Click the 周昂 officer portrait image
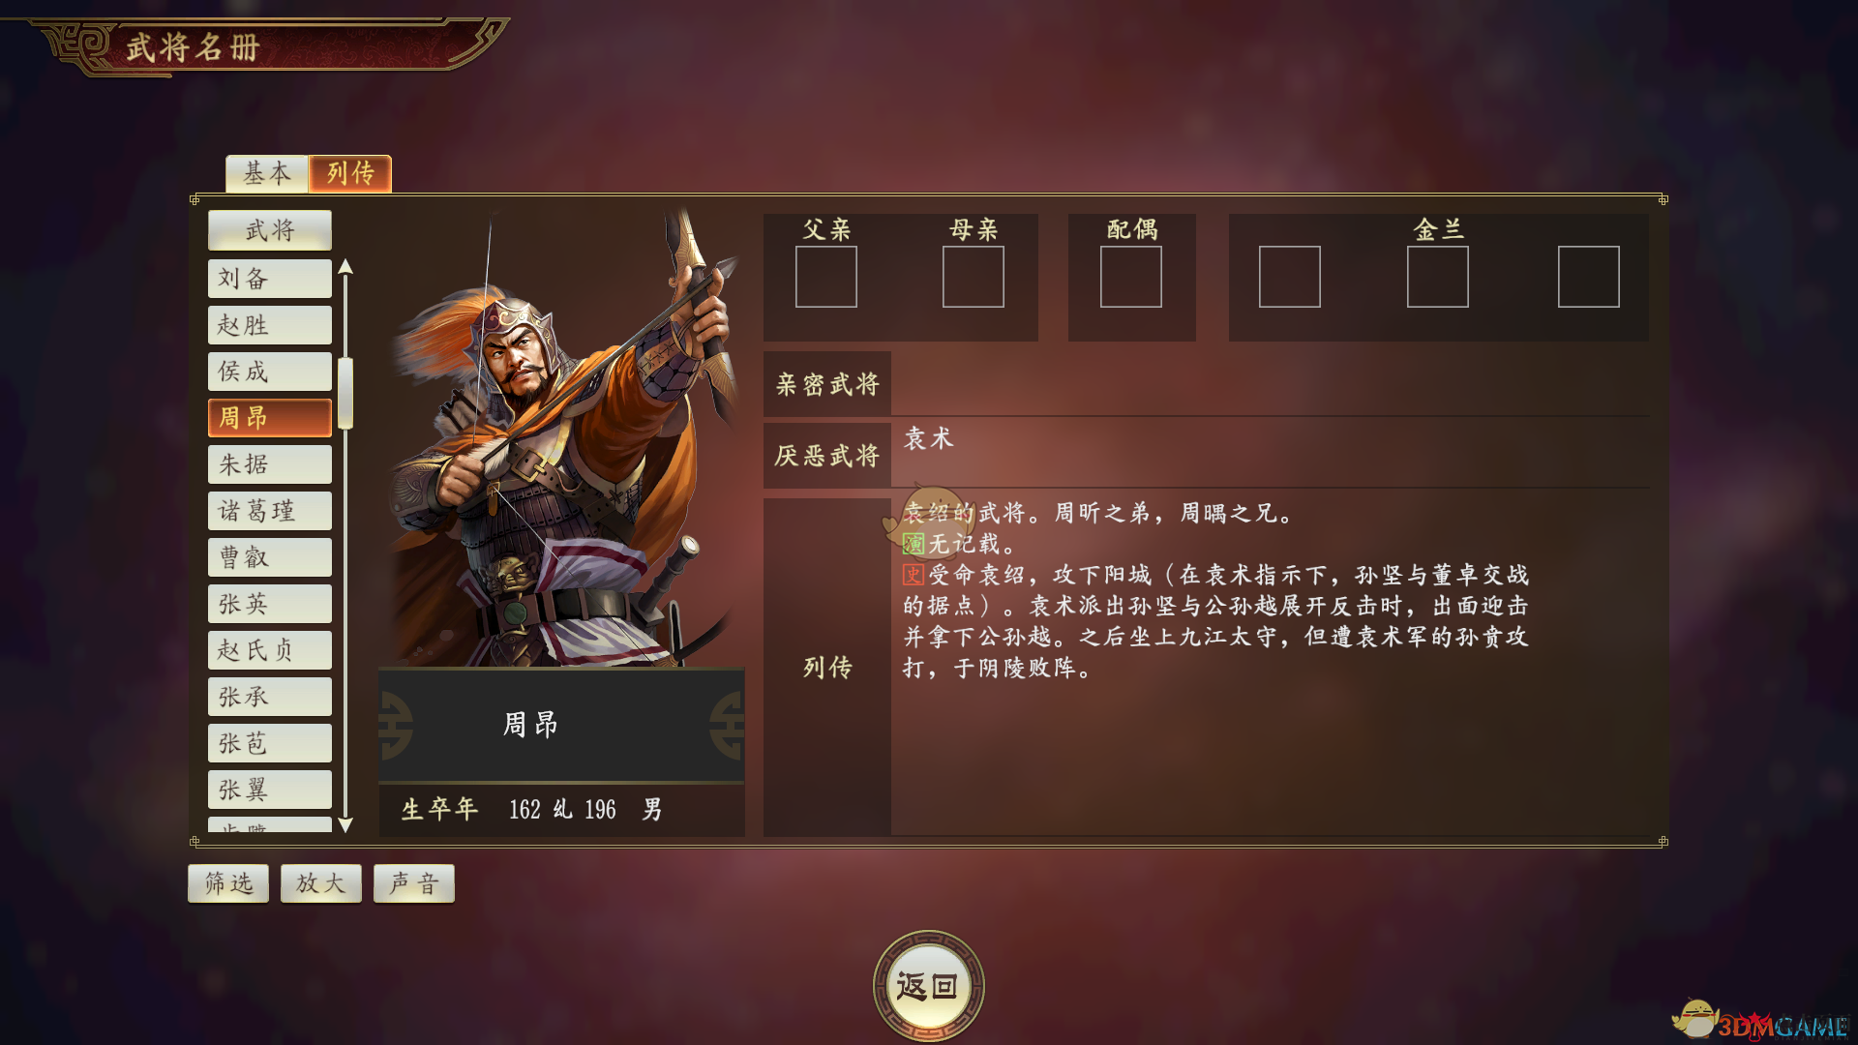1858x1045 pixels. point(561,440)
